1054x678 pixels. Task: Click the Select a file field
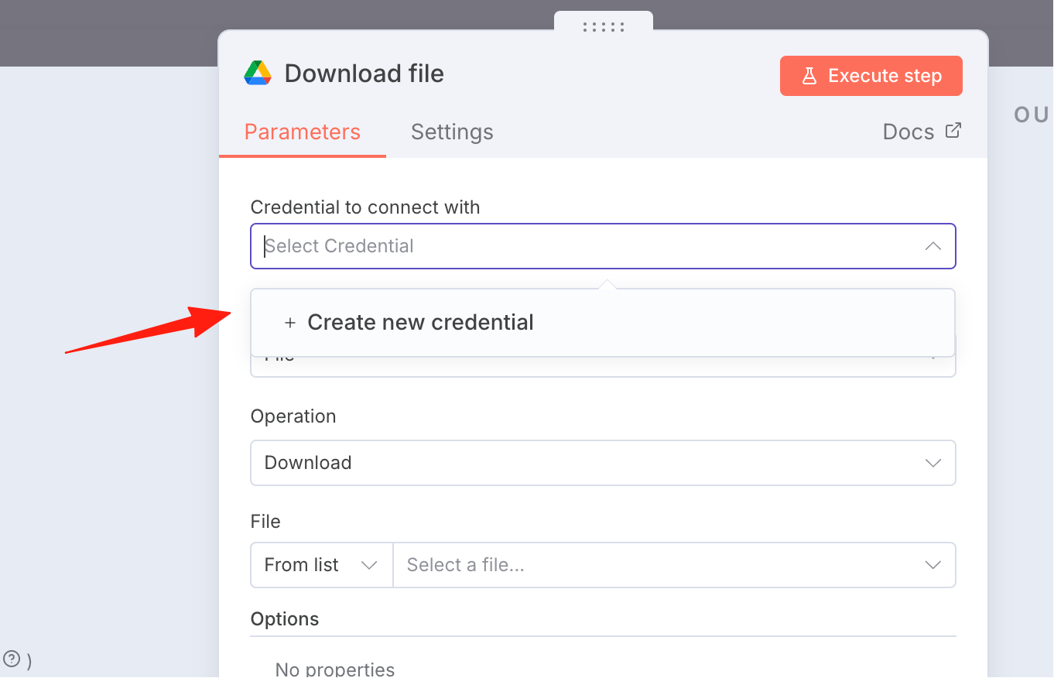click(674, 565)
